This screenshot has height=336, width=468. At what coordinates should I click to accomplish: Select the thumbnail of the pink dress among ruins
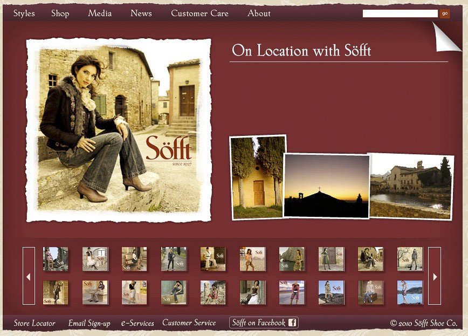tap(56, 259)
